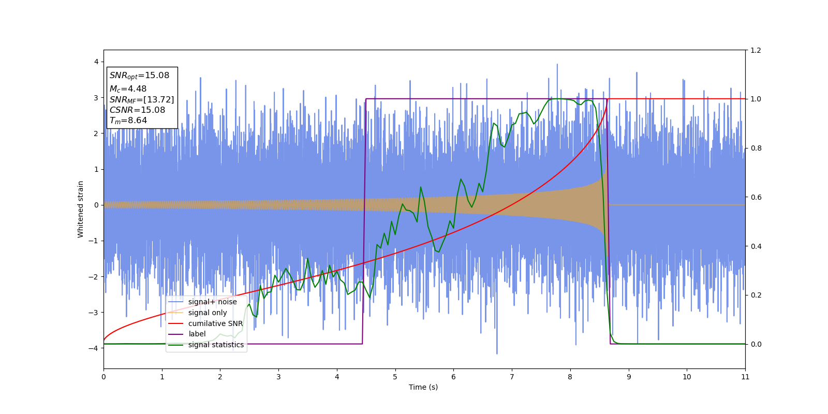Click the left y-axis tick label 4
Screen dimensions: 828x414
(x=96, y=62)
